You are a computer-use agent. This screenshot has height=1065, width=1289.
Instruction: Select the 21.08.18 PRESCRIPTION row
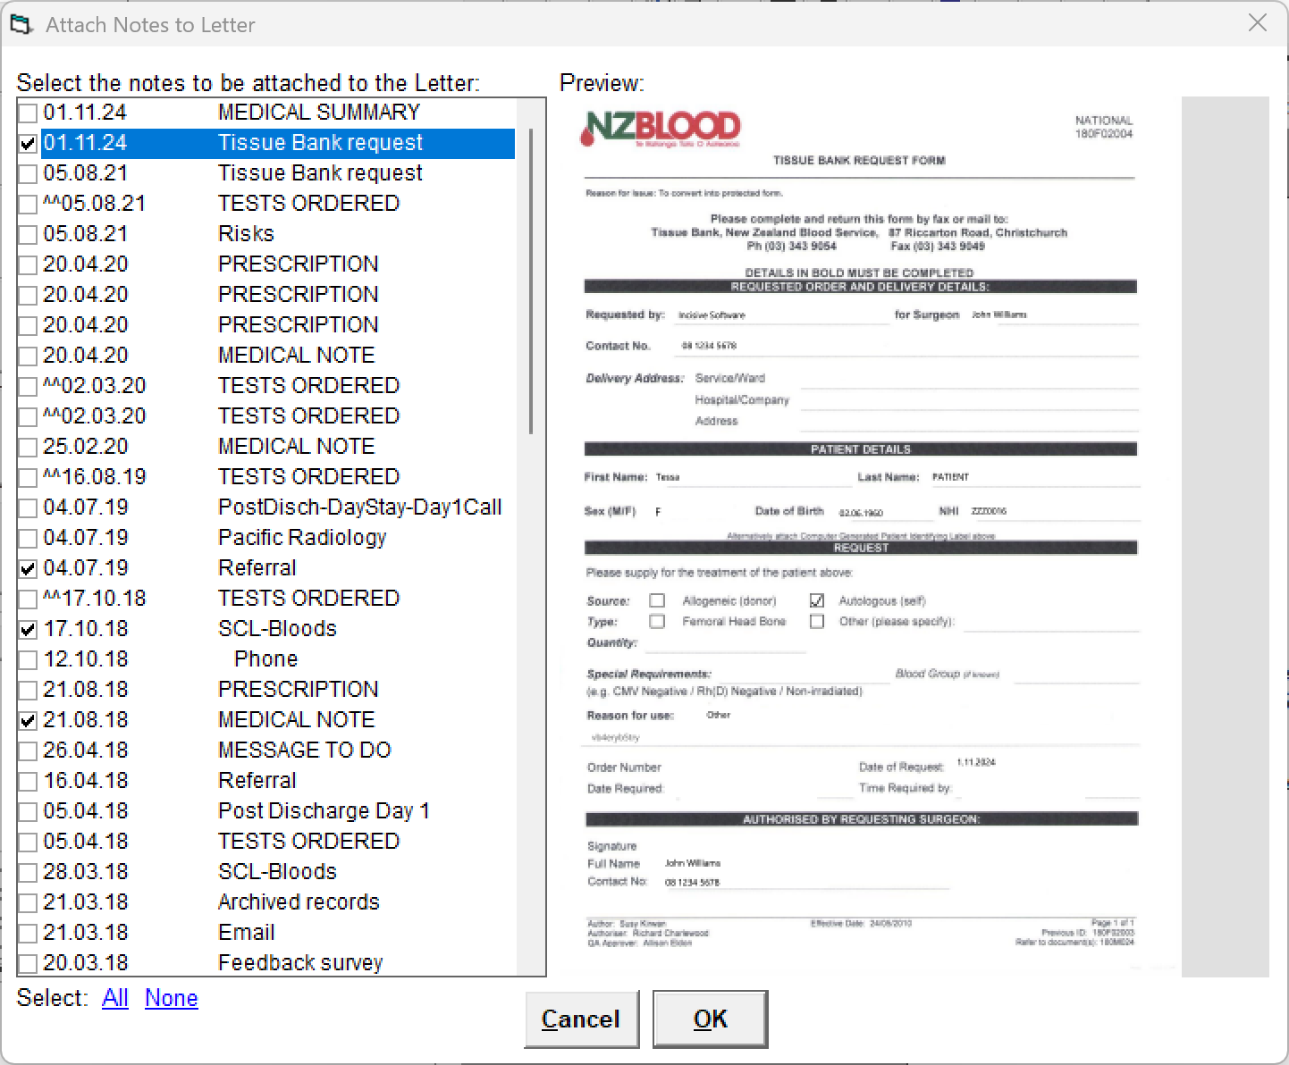[278, 690]
